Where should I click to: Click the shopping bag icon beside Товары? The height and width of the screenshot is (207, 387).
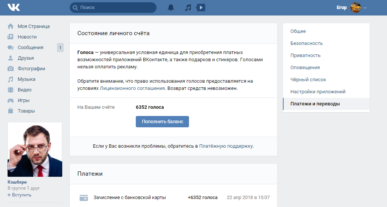[11, 111]
